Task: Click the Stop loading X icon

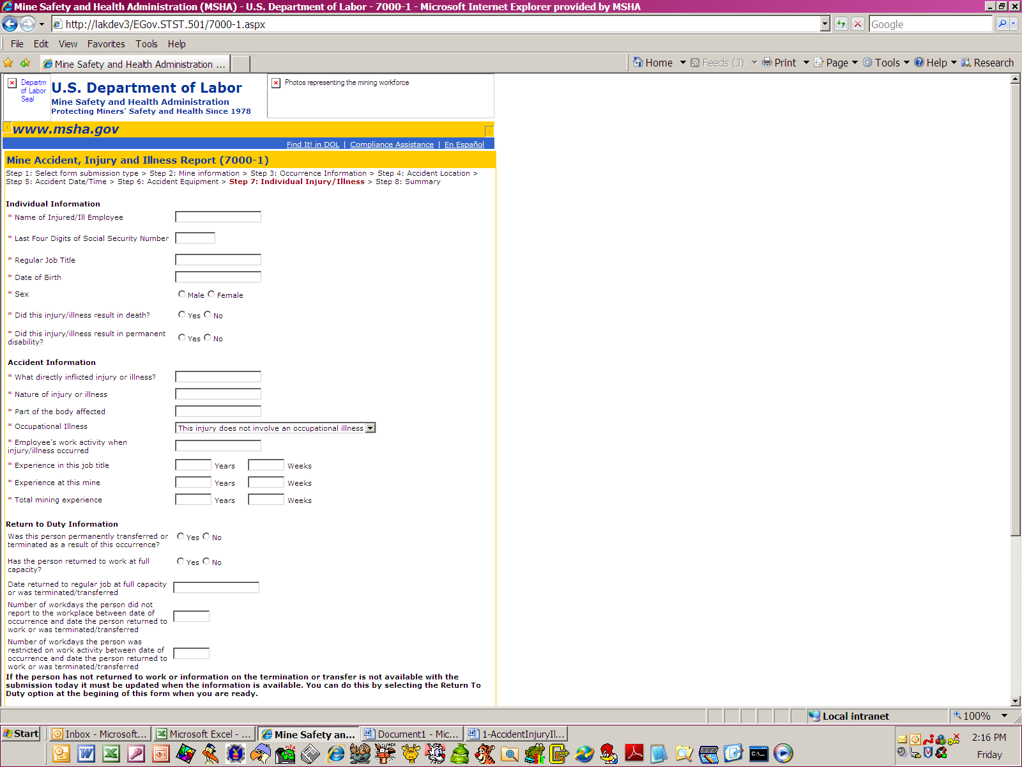Action: click(x=858, y=24)
